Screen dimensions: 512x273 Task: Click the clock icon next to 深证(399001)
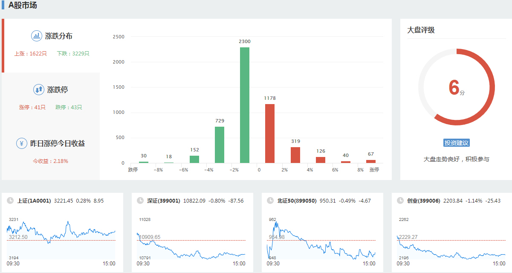tap(140, 200)
